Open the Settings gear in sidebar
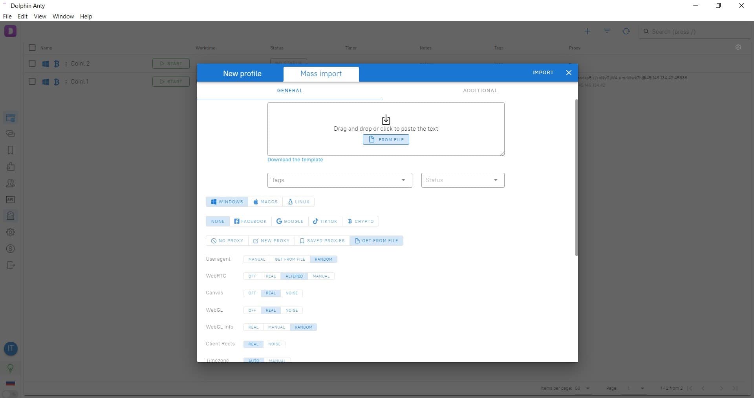 coord(11,232)
